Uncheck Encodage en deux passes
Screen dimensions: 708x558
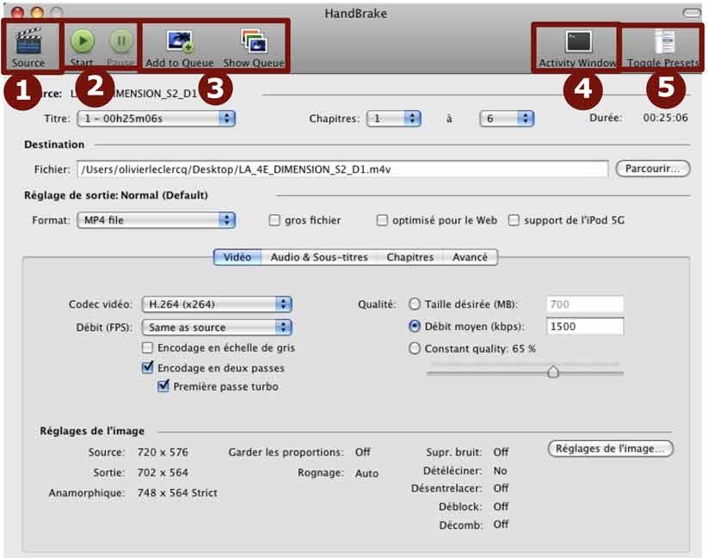point(147,367)
